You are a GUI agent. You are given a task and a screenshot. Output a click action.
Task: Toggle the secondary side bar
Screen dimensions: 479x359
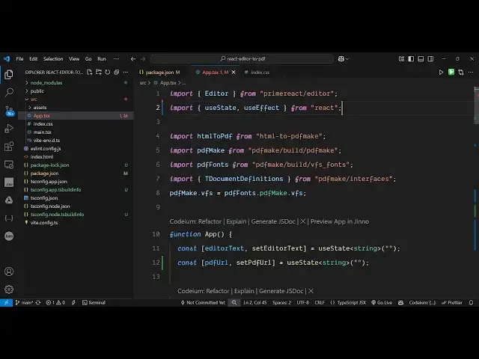[x=430, y=58]
